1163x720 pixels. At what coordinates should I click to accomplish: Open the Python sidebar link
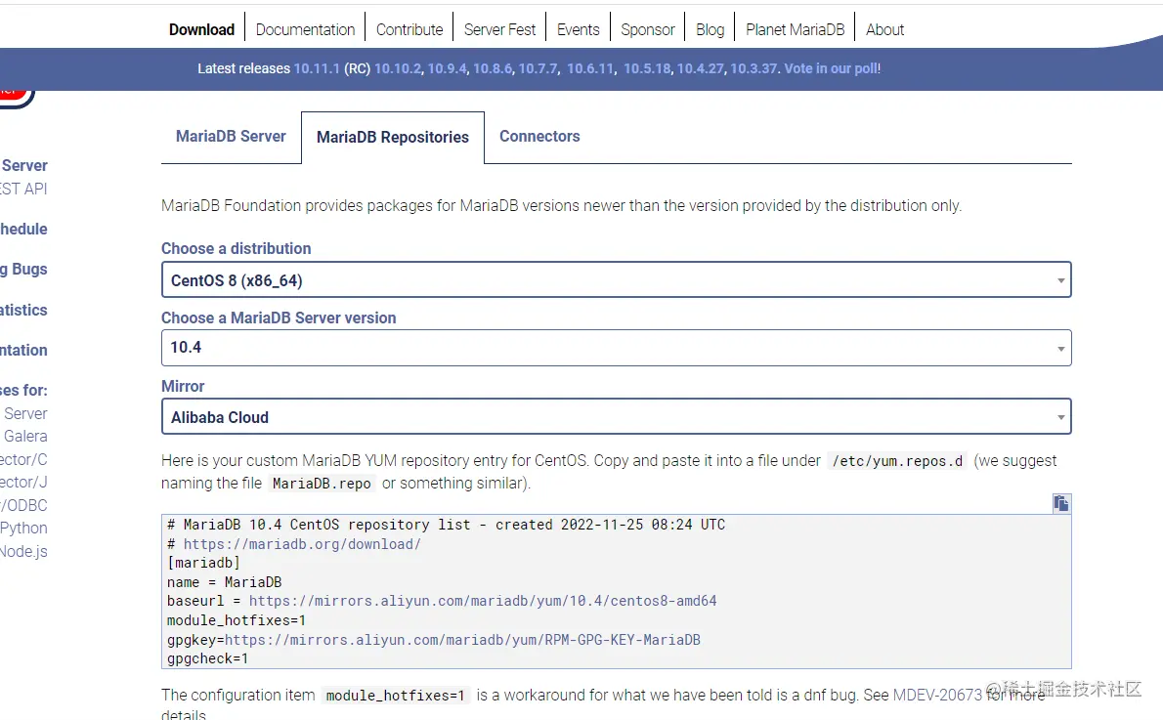click(23, 528)
